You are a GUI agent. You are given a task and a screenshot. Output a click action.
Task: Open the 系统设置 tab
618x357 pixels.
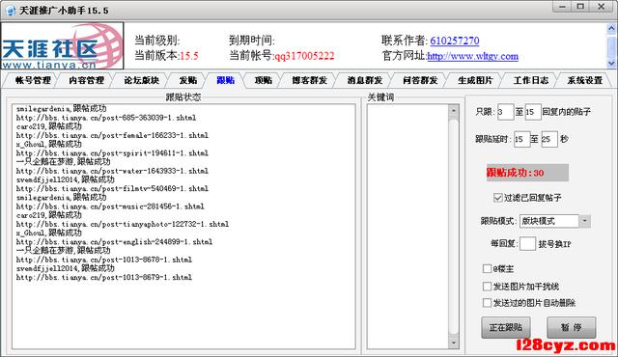585,80
